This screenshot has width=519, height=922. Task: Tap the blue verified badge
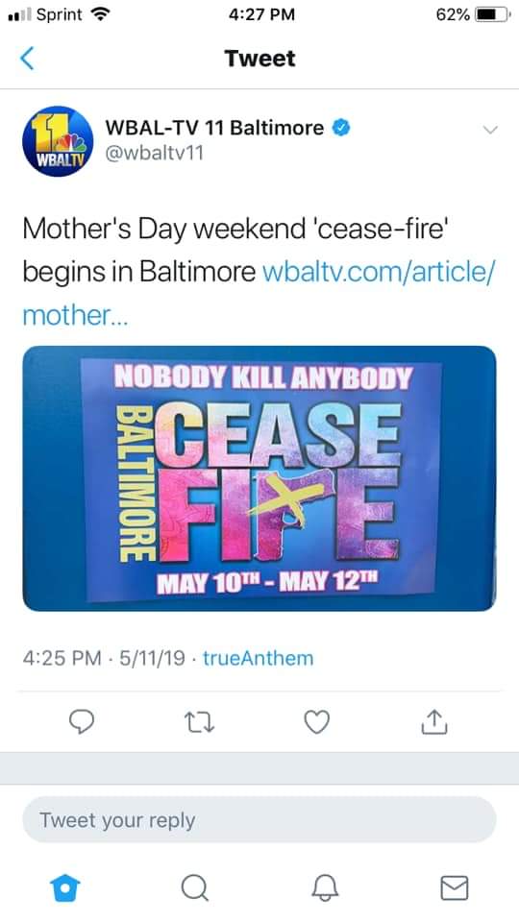(342, 127)
